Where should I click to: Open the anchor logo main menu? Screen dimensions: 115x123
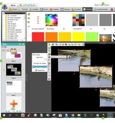5,7
